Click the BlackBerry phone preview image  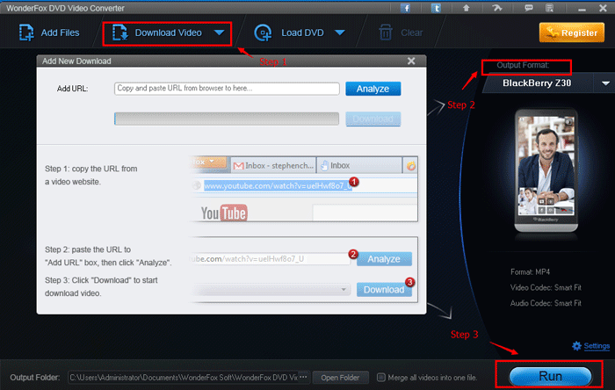pos(546,170)
